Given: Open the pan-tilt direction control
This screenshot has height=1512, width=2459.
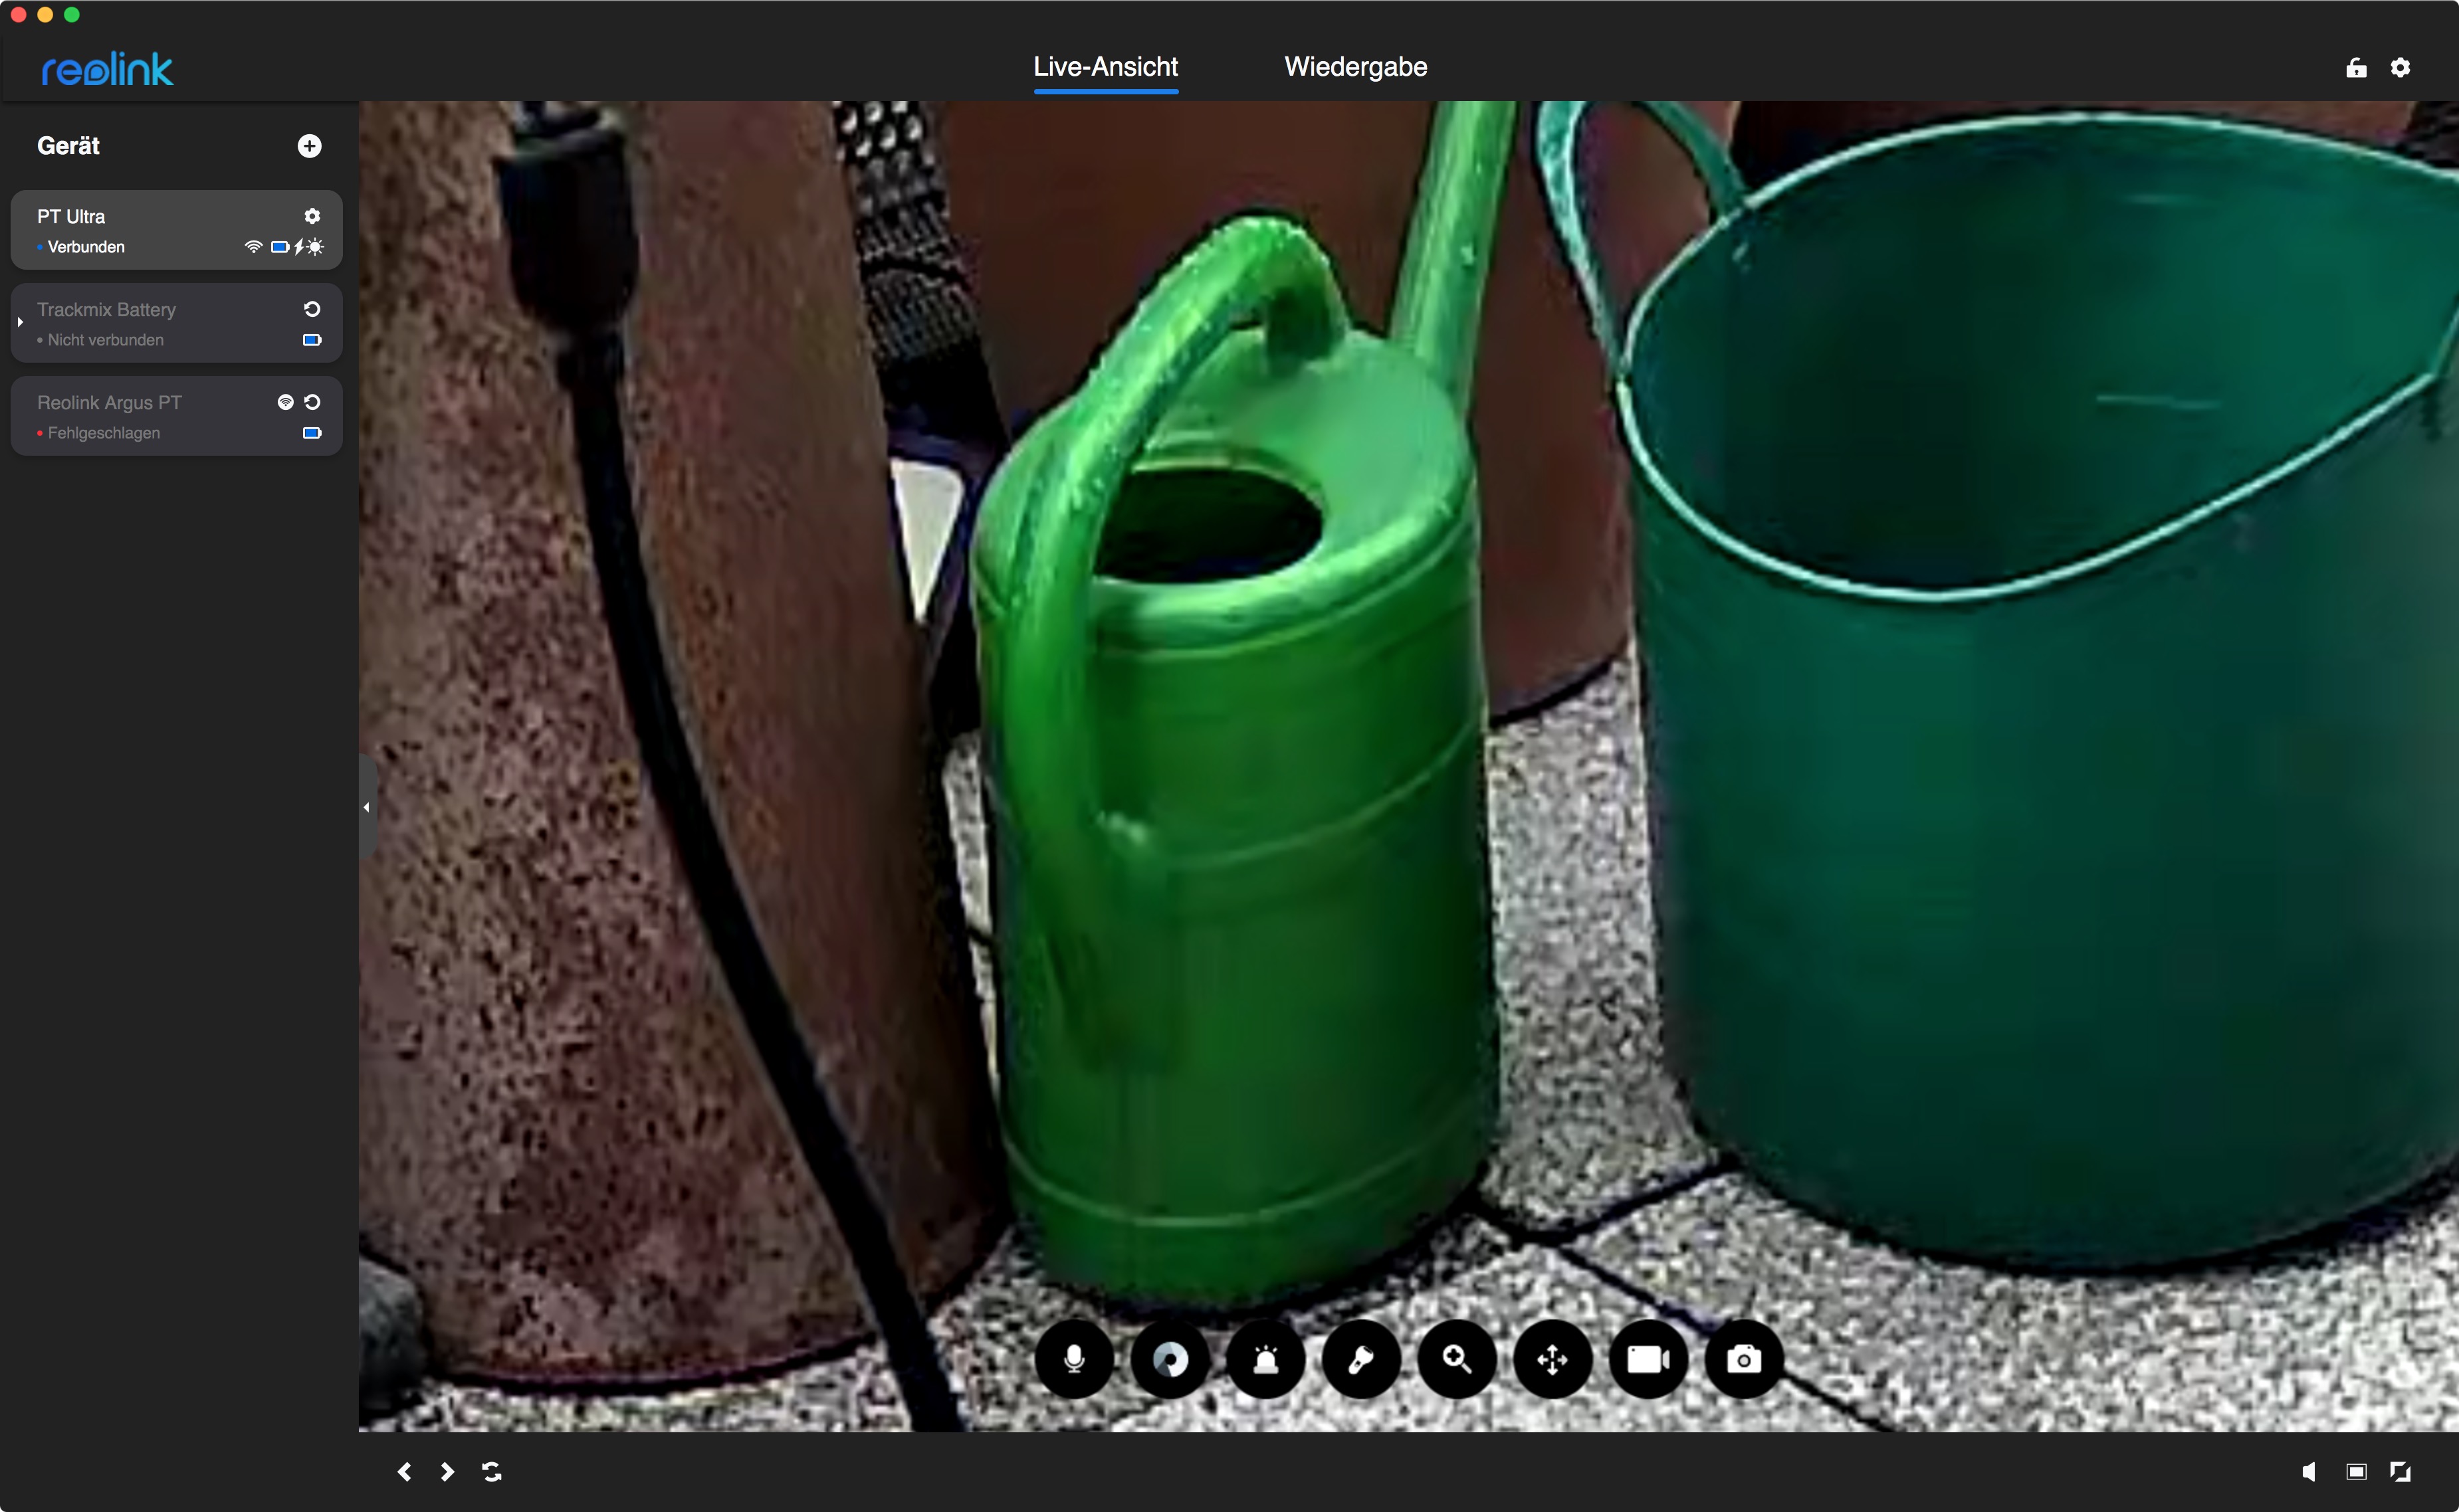Looking at the screenshot, I should (1552, 1359).
